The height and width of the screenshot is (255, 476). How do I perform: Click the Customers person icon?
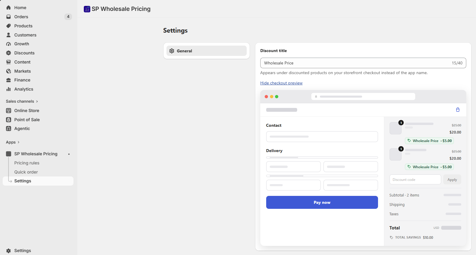pos(9,35)
